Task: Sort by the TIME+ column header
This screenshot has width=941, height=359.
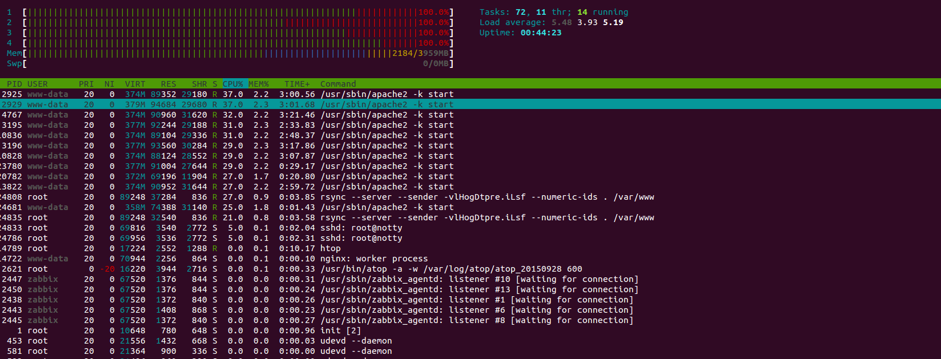Action: pyautogui.click(x=297, y=84)
